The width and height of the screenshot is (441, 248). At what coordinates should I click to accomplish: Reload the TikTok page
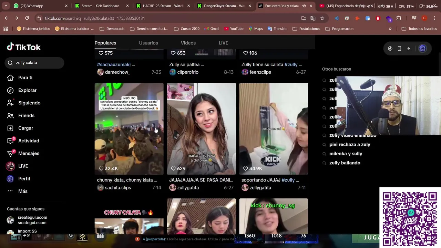pos(27,18)
